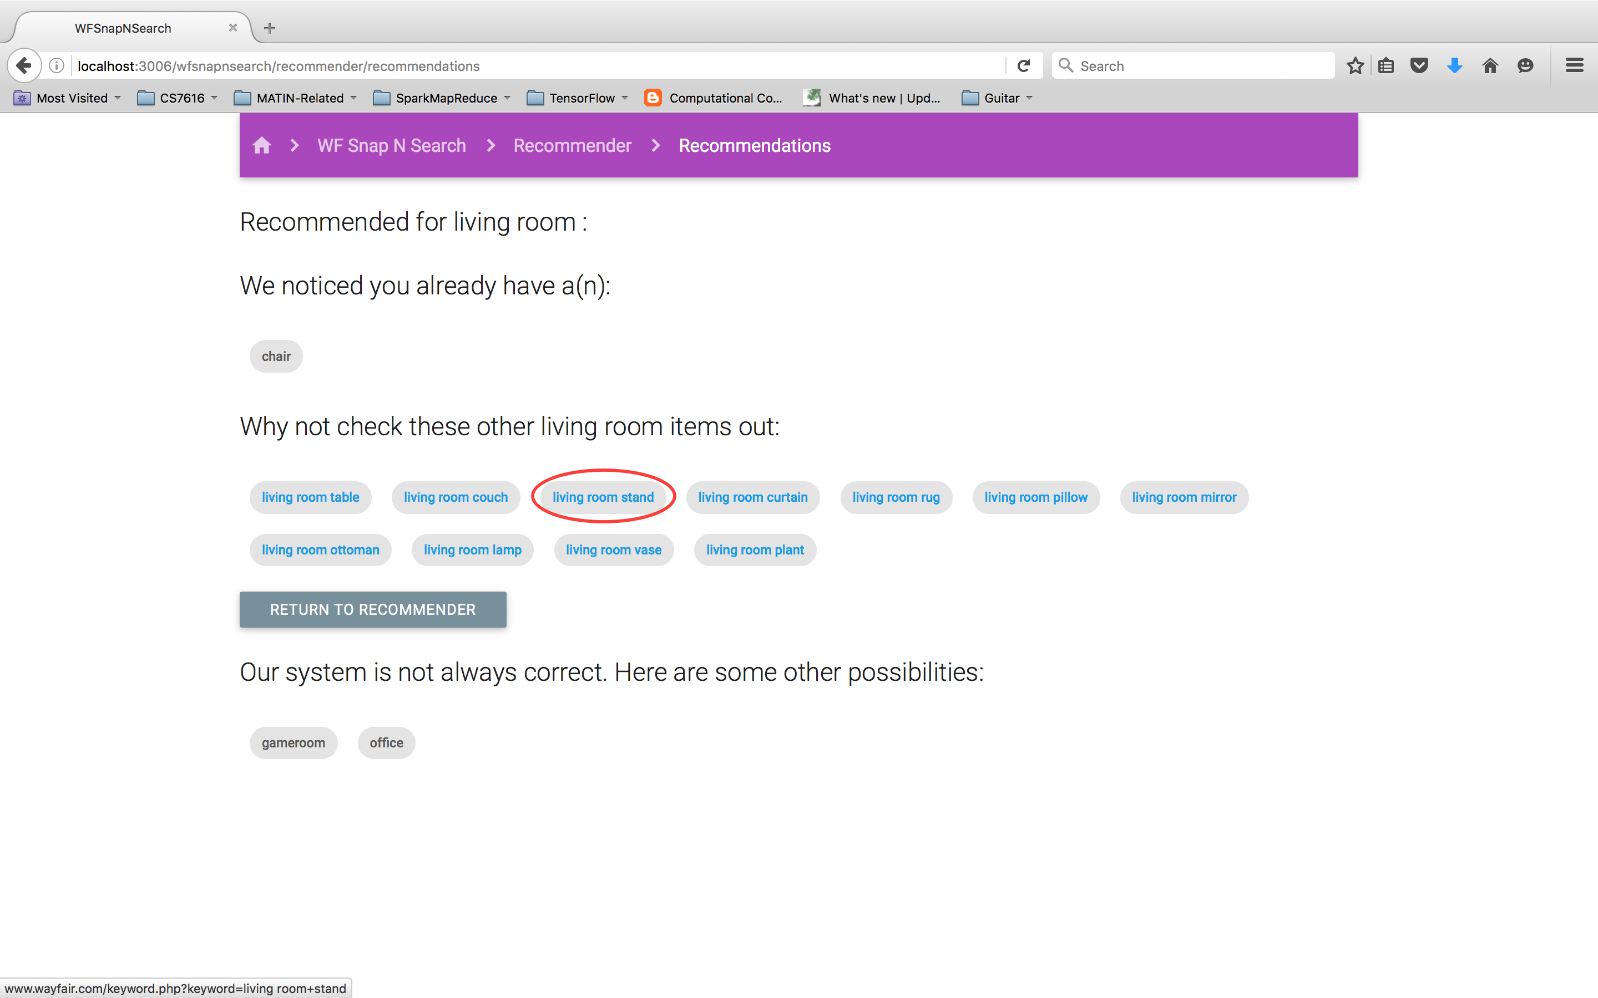Open the living room ottoman link

point(320,550)
